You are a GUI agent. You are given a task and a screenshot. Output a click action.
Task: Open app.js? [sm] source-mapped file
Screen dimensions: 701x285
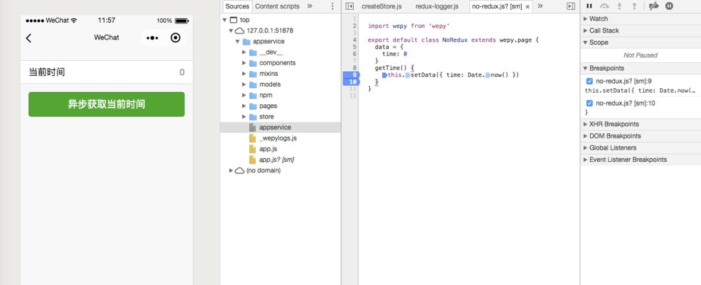pos(277,160)
